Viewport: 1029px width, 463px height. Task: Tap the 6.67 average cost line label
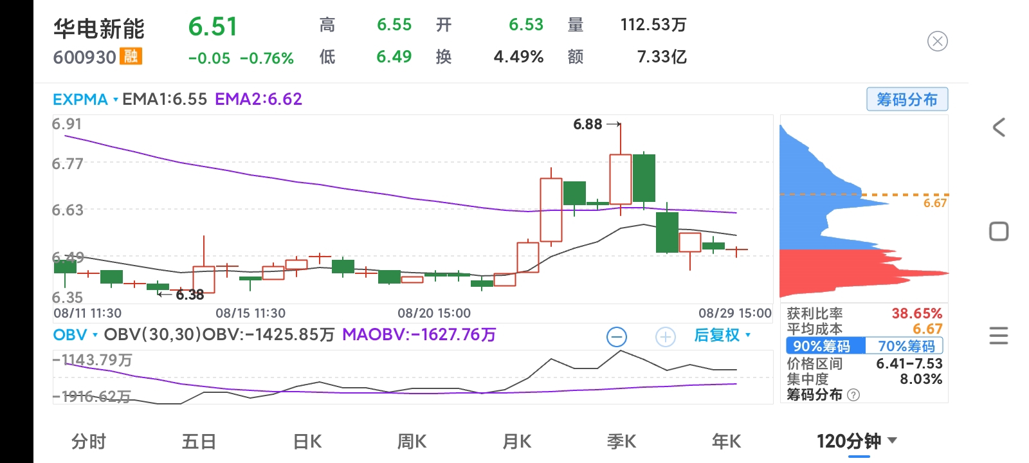(x=935, y=203)
